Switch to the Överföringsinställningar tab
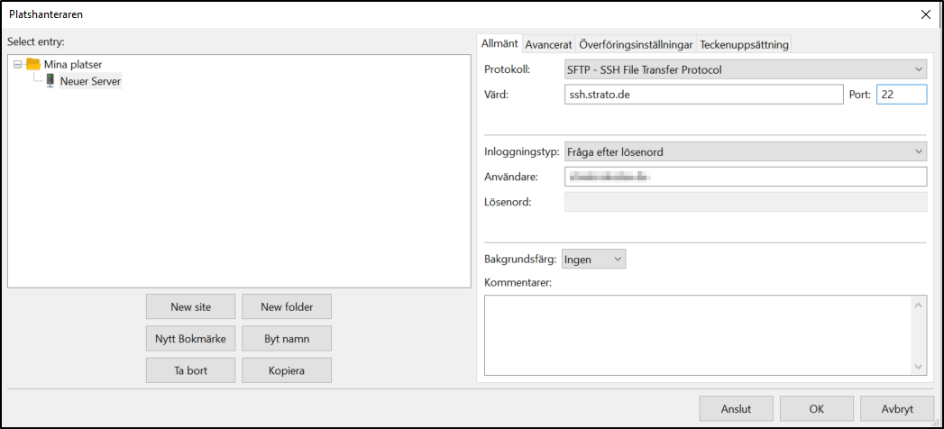This screenshot has height=429, width=944. click(636, 44)
